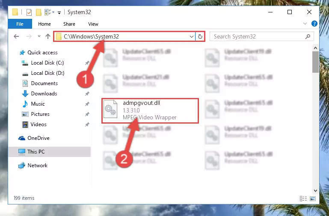Click the scroll down arrow of file list

[x=315, y=191]
